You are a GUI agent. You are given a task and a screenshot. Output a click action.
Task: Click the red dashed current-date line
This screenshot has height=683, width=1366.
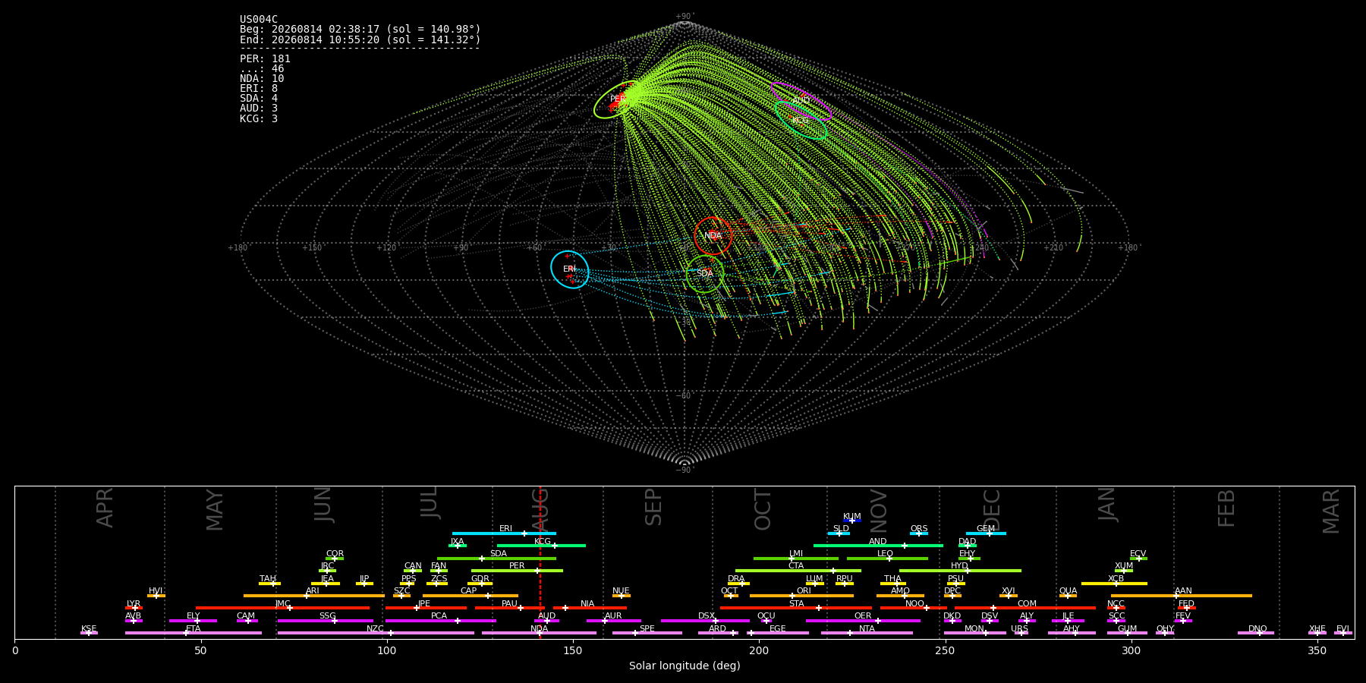[x=540, y=562]
